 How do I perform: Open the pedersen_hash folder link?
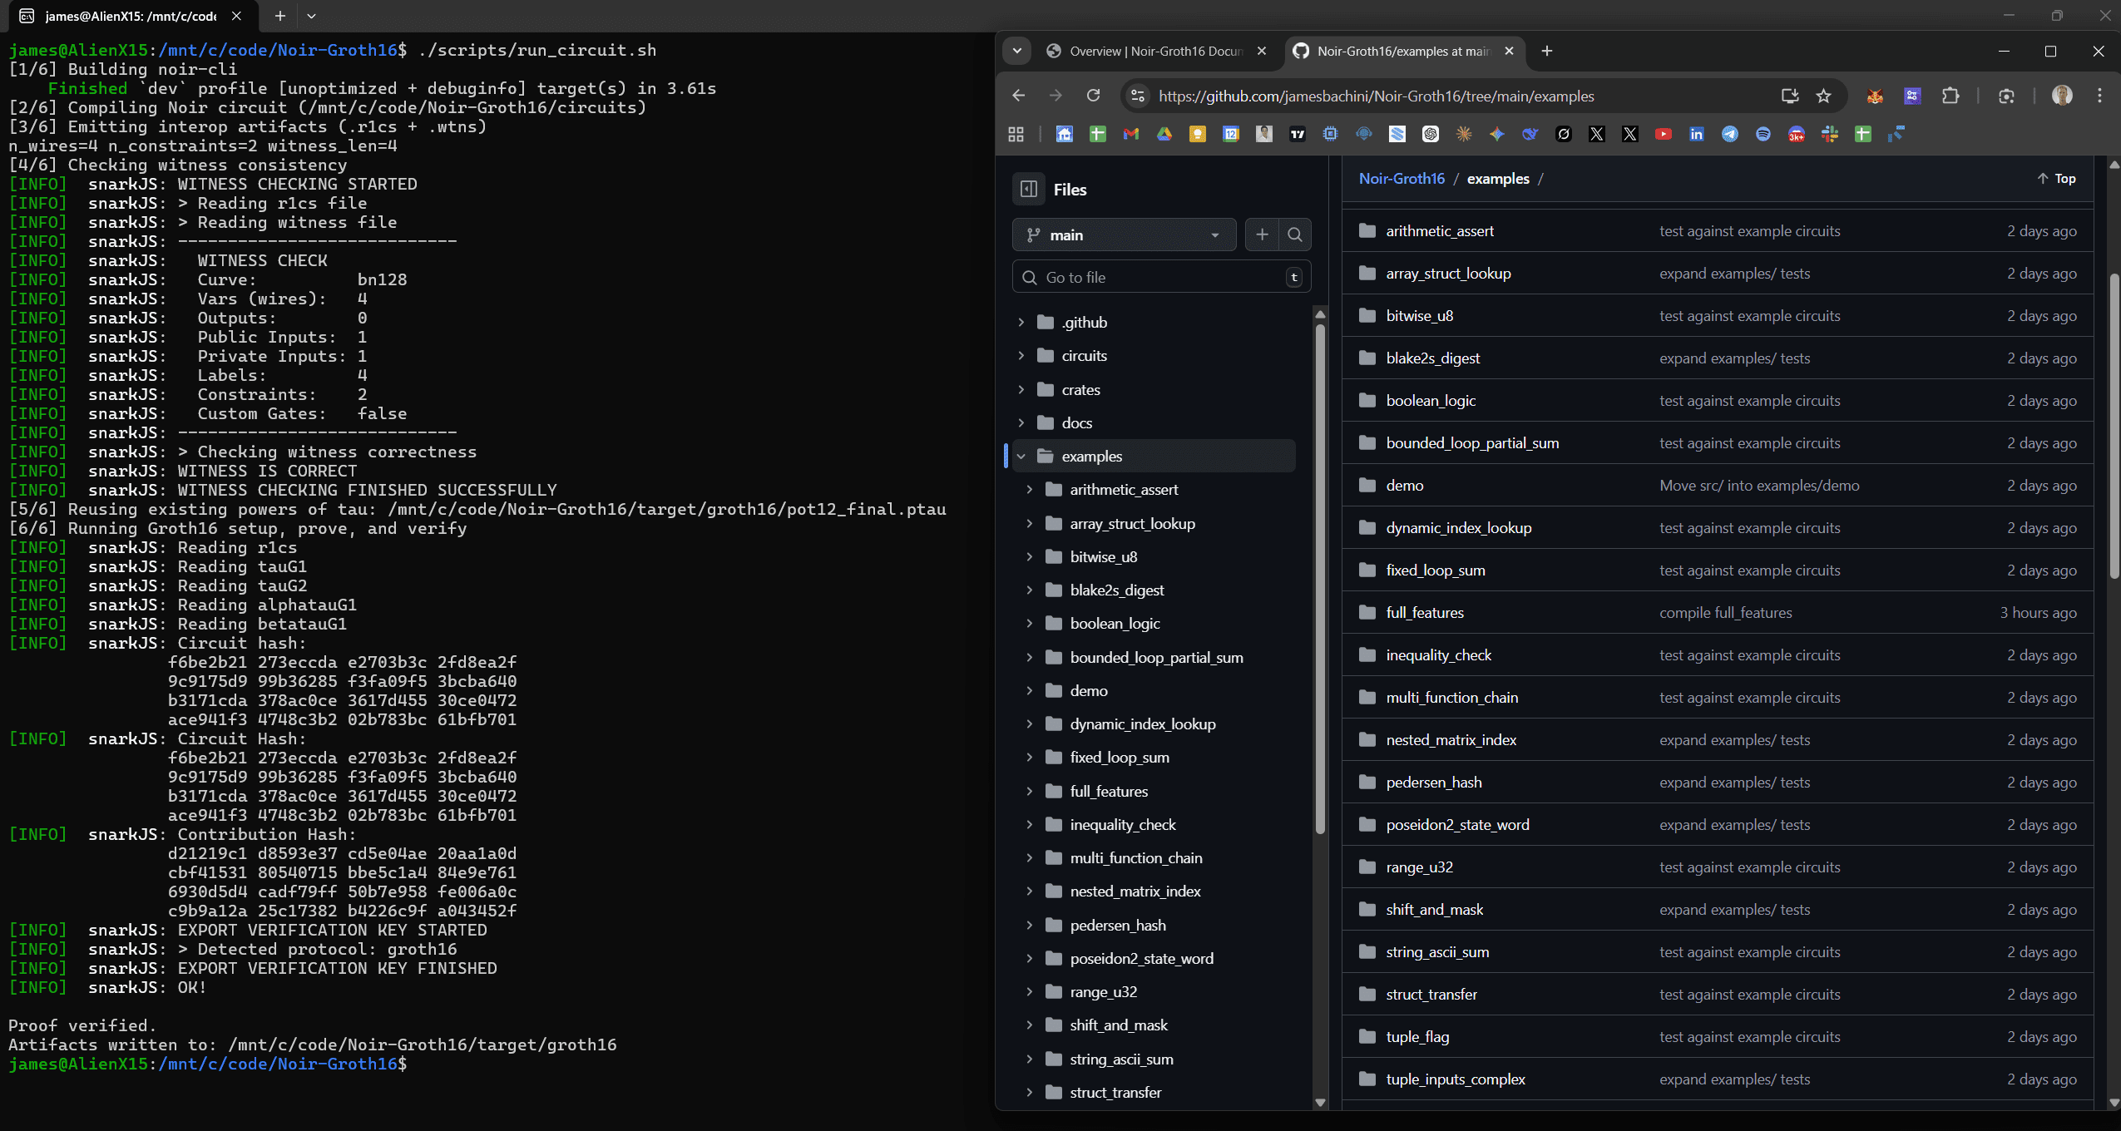[x=1433, y=783]
